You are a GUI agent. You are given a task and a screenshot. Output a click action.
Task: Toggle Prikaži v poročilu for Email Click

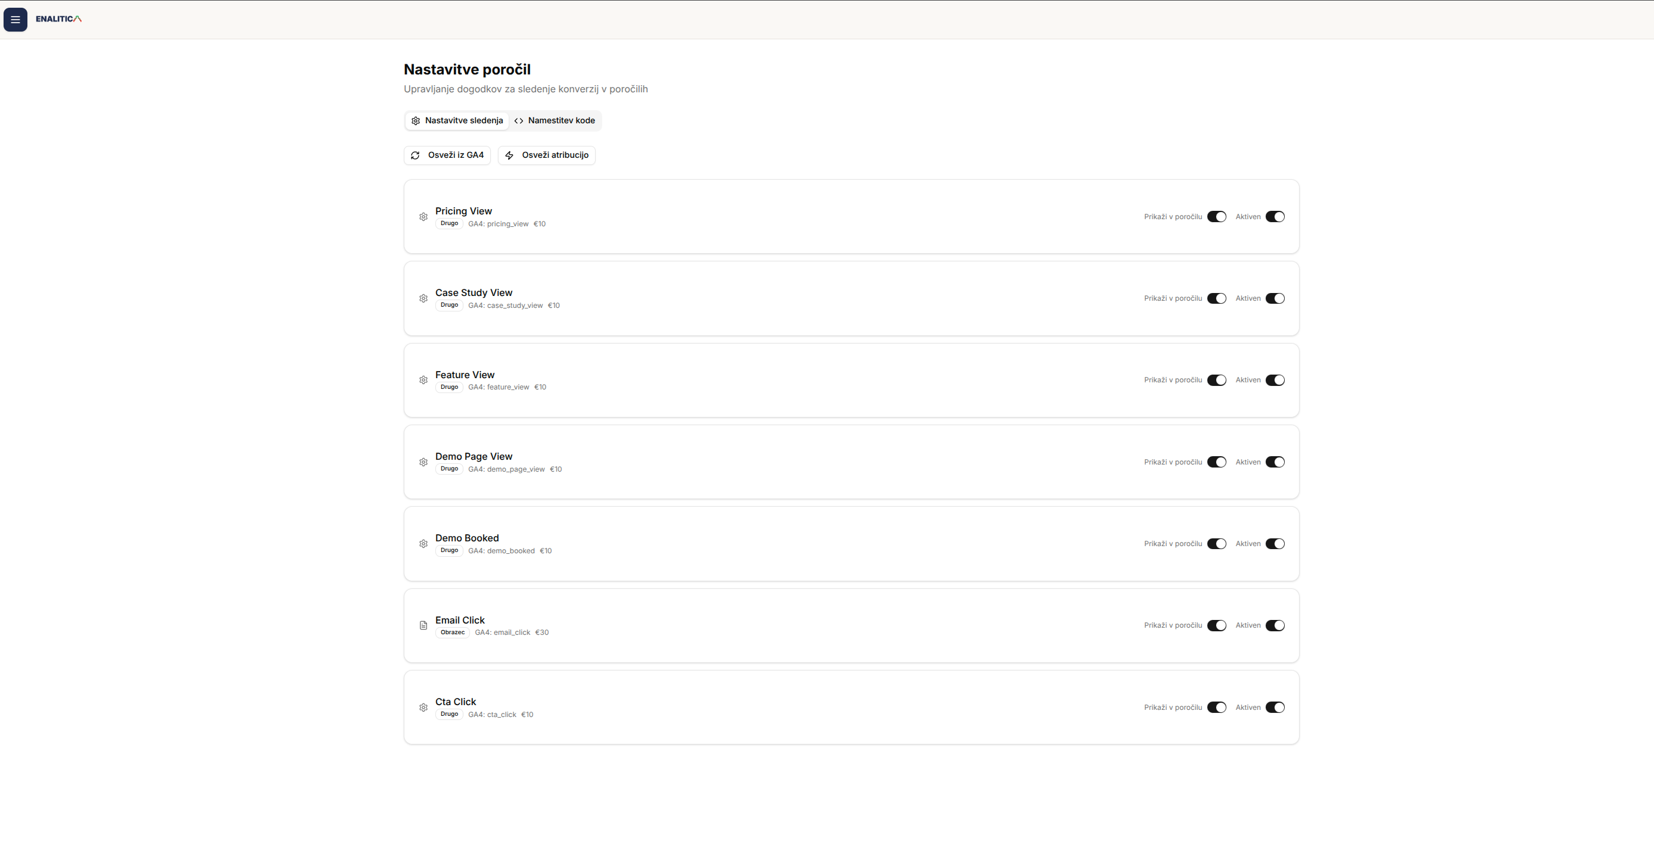pos(1216,625)
